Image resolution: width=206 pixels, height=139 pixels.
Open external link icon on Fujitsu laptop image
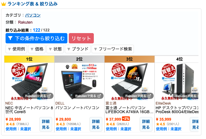[149, 96]
